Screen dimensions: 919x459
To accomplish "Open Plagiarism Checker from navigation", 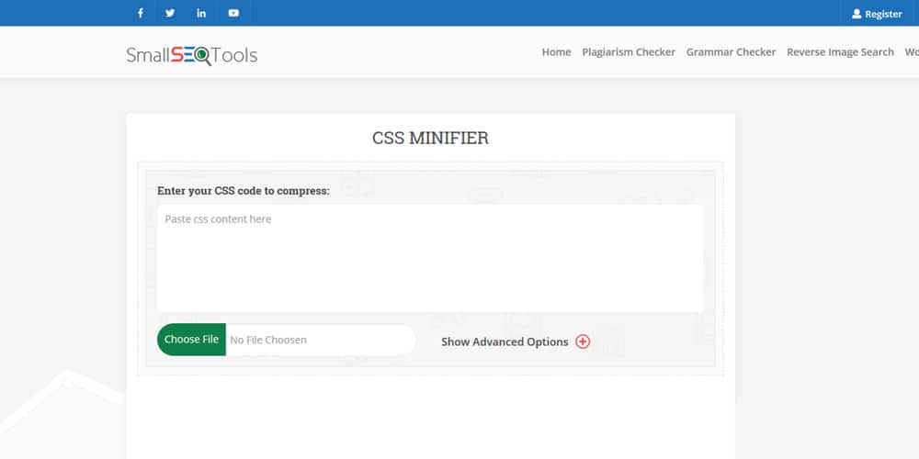I will pos(629,52).
